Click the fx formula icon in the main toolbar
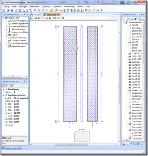Viewport: 148px width, 156px height. 102,11
